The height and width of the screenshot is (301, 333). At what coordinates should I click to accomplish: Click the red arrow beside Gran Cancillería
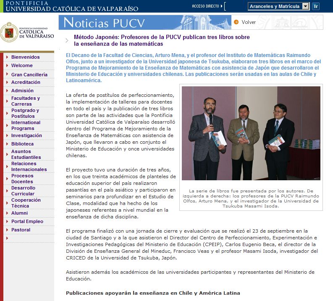(7, 74)
